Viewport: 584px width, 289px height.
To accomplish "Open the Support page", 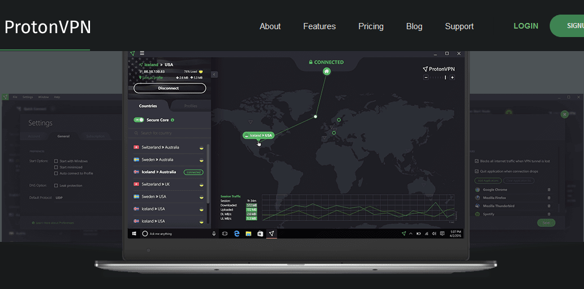I will click(459, 26).
